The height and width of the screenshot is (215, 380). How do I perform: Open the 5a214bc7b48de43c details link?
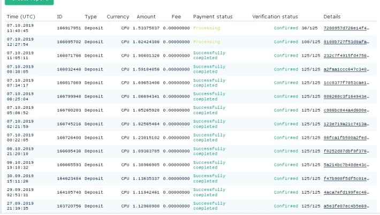coord(346,165)
